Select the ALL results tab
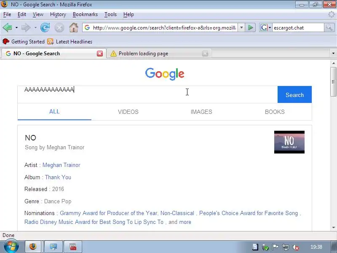Image resolution: width=337 pixels, height=253 pixels. tap(54, 112)
